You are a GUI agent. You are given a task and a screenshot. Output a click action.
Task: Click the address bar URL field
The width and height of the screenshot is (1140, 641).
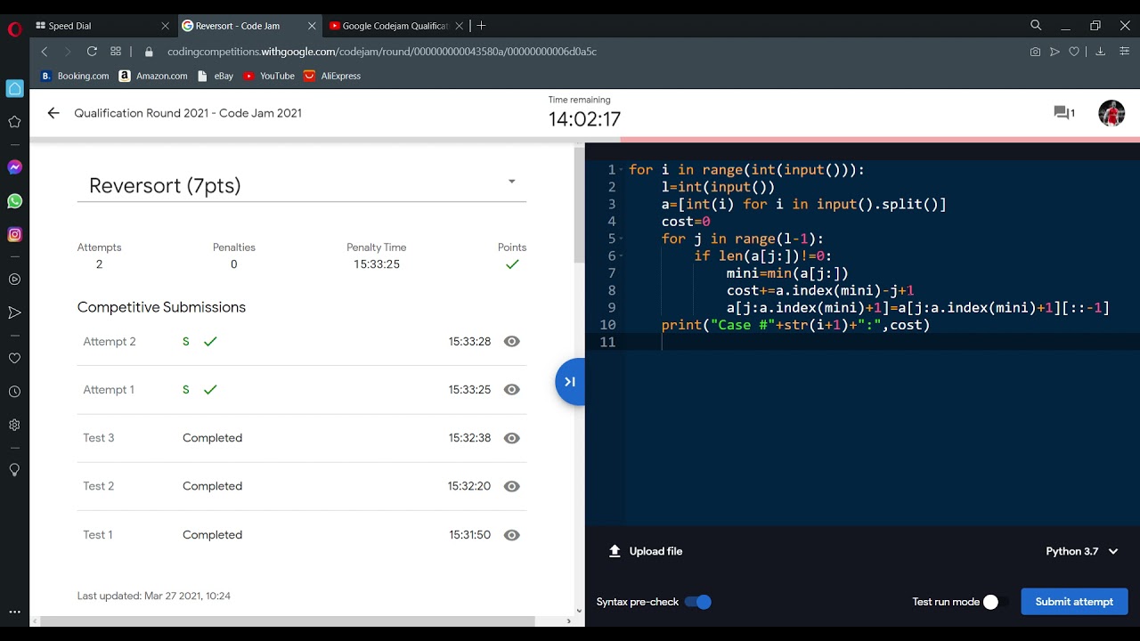pos(588,52)
